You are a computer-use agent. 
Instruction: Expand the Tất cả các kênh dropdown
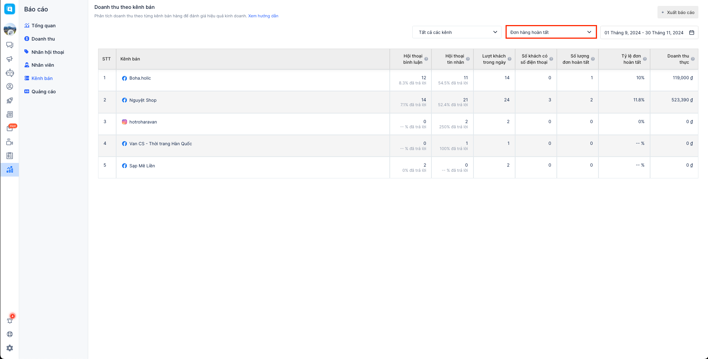coord(457,32)
